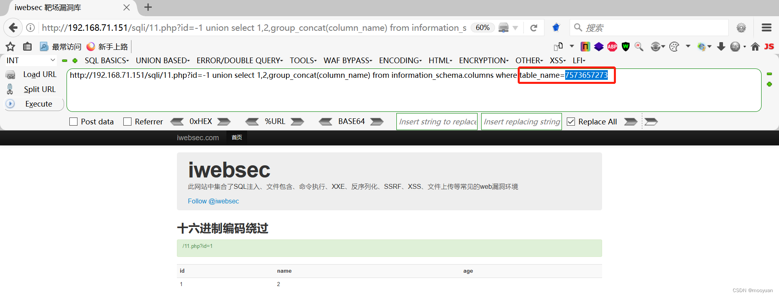Go to the home page icon
Image resolution: width=779 pixels, height=297 pixels.
pos(755,47)
